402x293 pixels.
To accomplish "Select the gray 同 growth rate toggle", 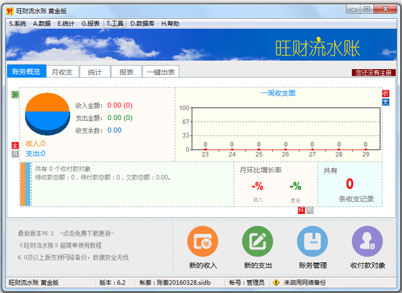I will click(x=310, y=211).
